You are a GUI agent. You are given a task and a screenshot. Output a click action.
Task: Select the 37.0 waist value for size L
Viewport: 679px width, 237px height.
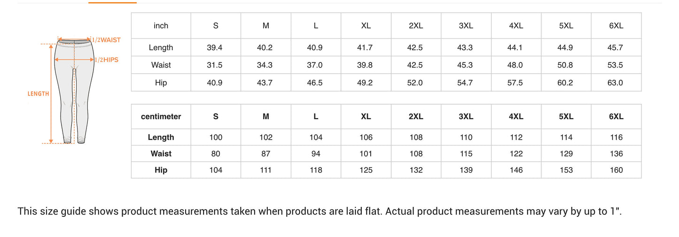point(316,65)
